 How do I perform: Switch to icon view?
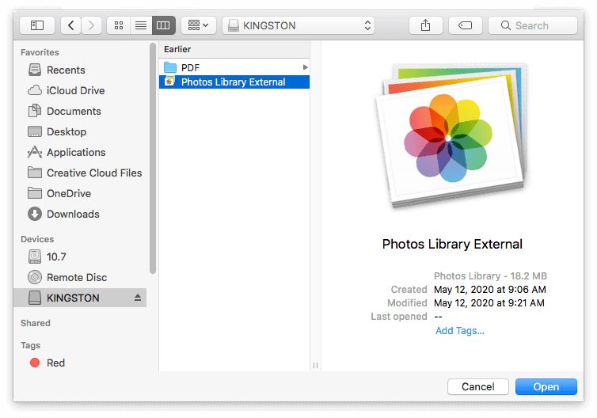tap(119, 25)
